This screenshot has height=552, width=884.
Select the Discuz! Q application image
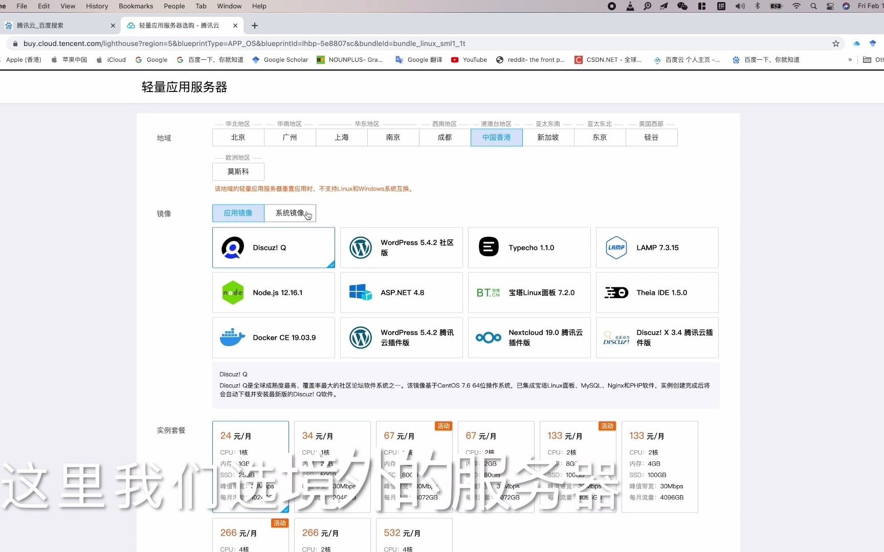273,248
